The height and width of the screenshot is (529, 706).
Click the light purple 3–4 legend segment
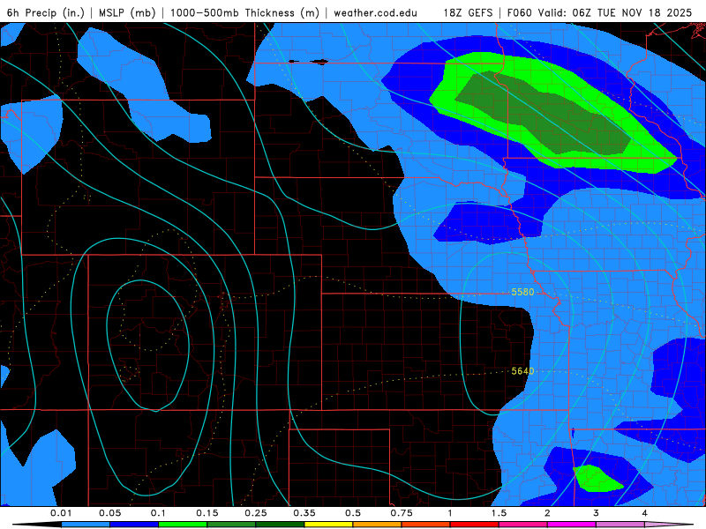coord(620,525)
